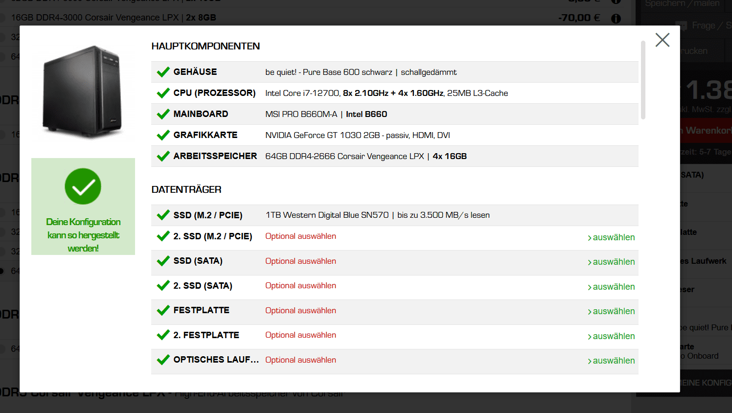Click green checkmark beside MAINBOARD
The width and height of the screenshot is (732, 413).
tap(163, 115)
